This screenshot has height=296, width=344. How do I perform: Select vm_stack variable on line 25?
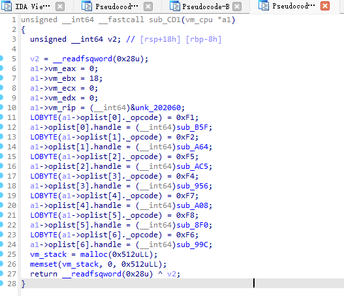[48, 254]
